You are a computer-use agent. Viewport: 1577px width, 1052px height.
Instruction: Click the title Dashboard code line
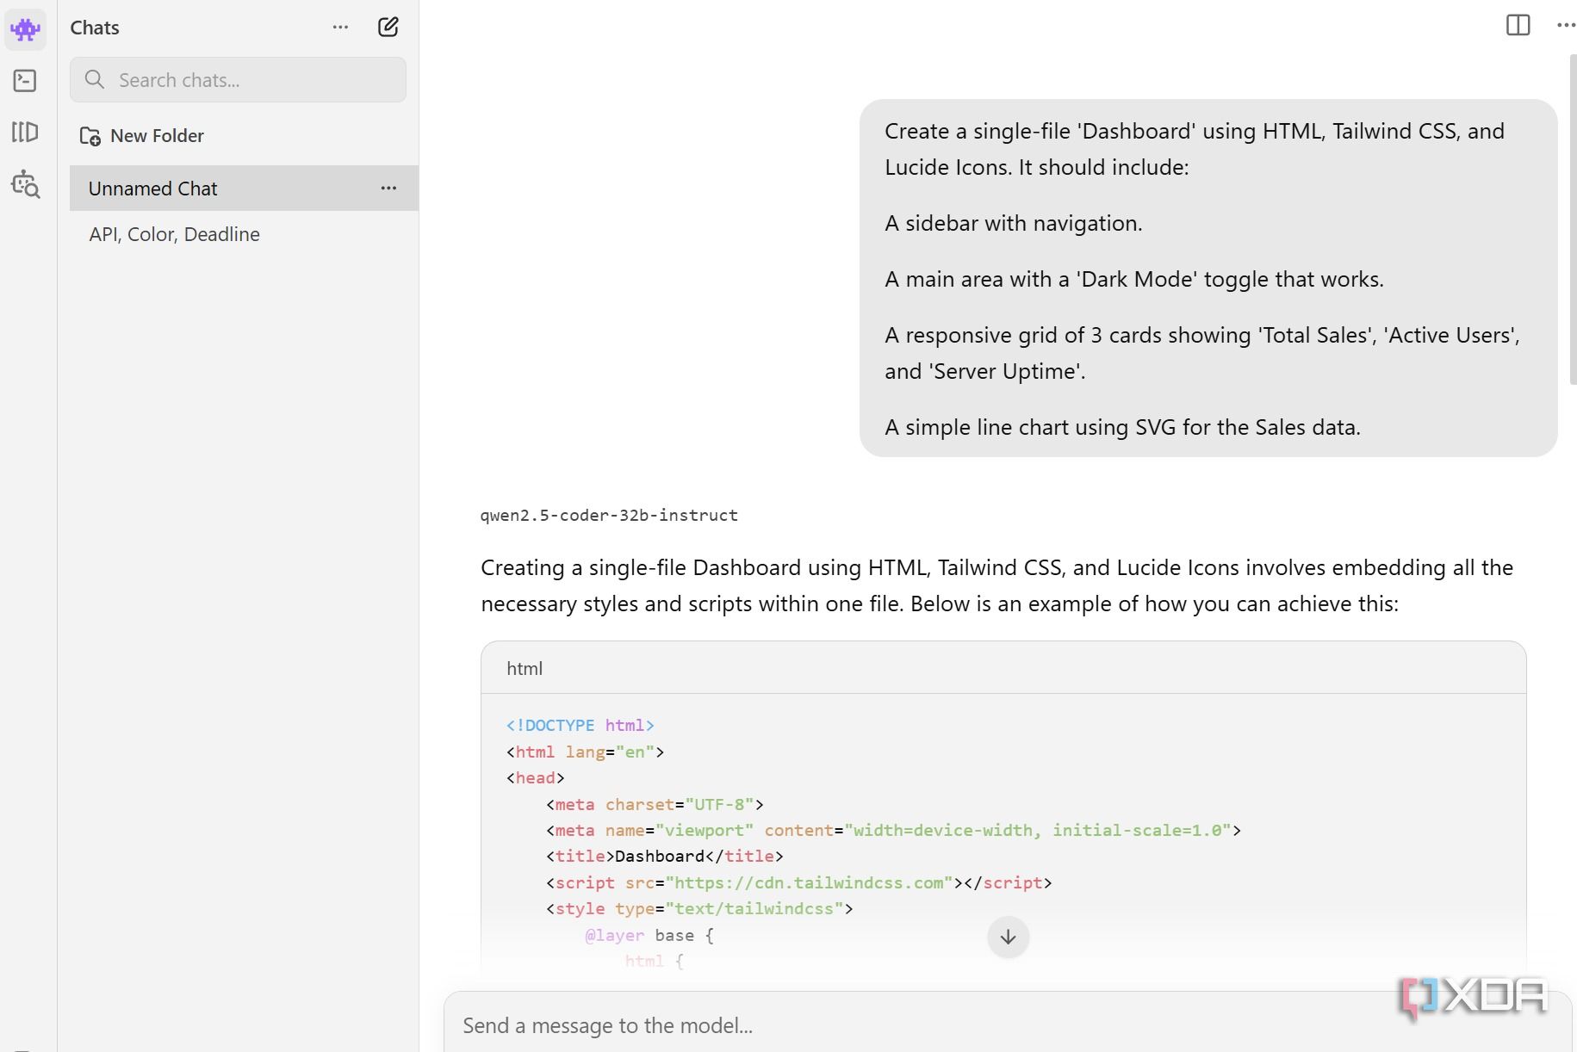[665, 856]
